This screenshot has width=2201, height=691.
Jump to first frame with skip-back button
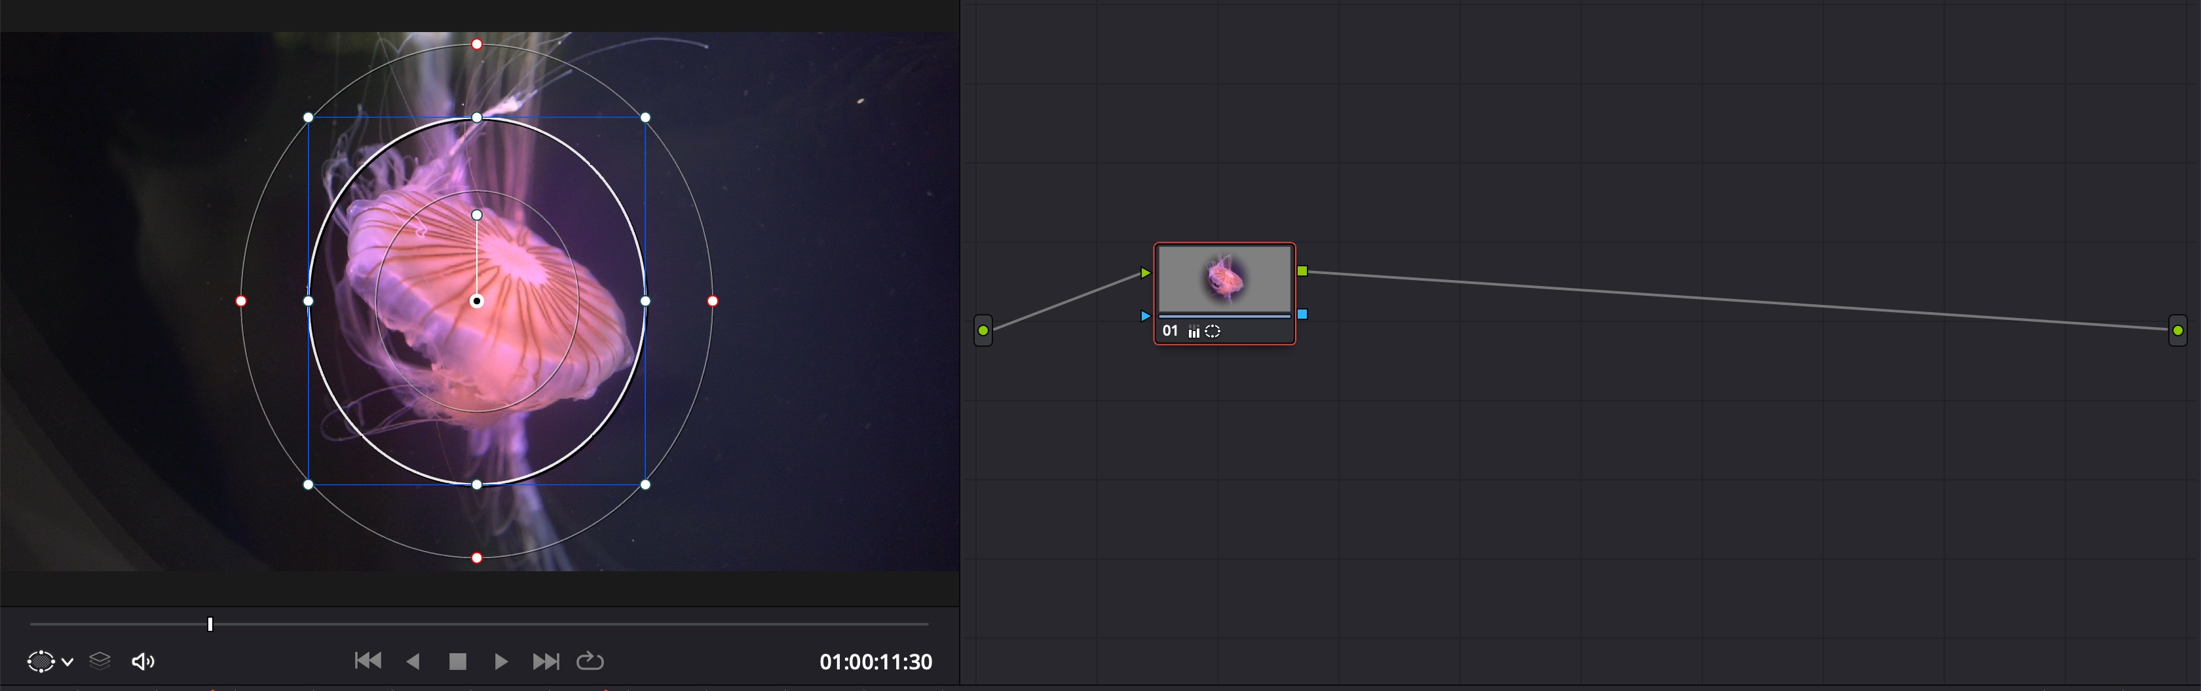tap(368, 660)
